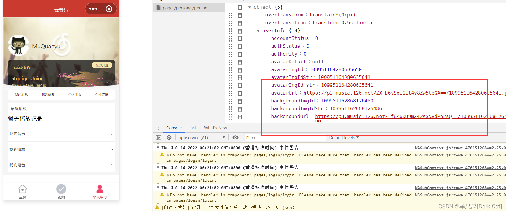This screenshot has height=212, width=506.
Task: Collapse the second Thu Jul 14 warning group
Action: click(x=158, y=168)
